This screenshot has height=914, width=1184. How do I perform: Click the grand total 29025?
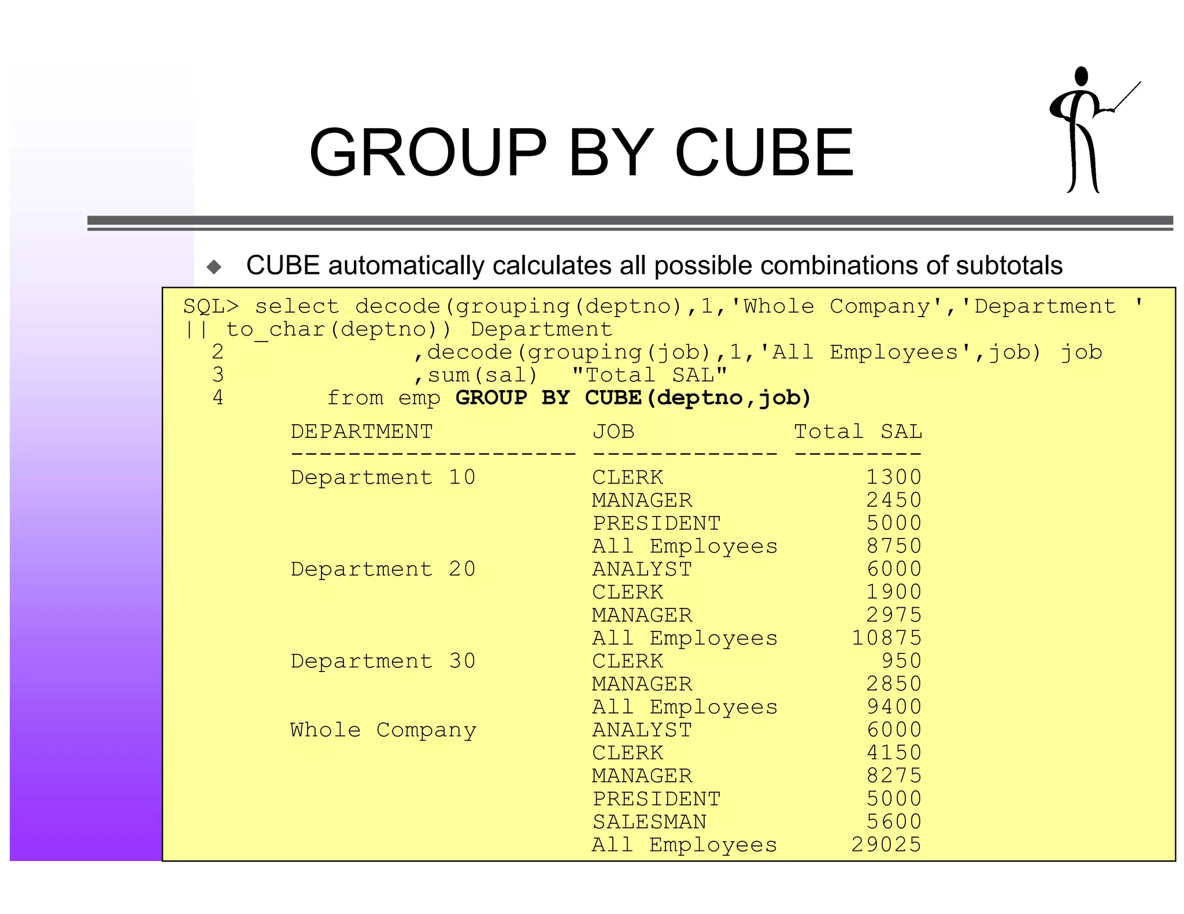click(886, 844)
